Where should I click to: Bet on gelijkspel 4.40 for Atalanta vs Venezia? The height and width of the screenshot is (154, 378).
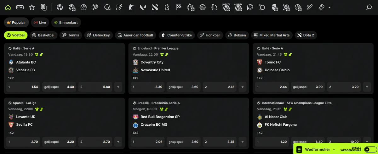click(59, 87)
